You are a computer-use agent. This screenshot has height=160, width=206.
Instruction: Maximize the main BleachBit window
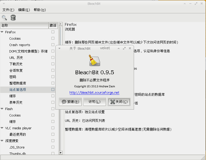[196, 4]
